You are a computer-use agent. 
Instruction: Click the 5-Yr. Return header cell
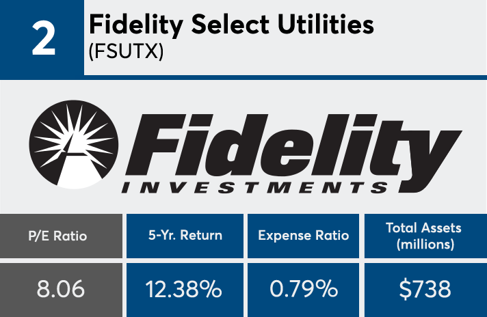tap(185, 236)
